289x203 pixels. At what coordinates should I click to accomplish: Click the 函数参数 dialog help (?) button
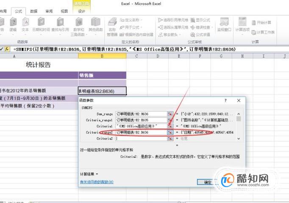(225, 100)
